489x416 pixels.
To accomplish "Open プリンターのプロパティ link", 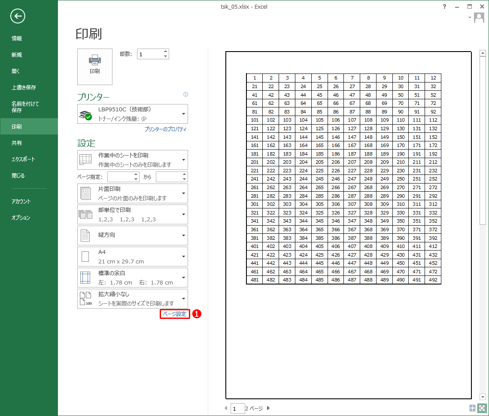I will 165,129.
